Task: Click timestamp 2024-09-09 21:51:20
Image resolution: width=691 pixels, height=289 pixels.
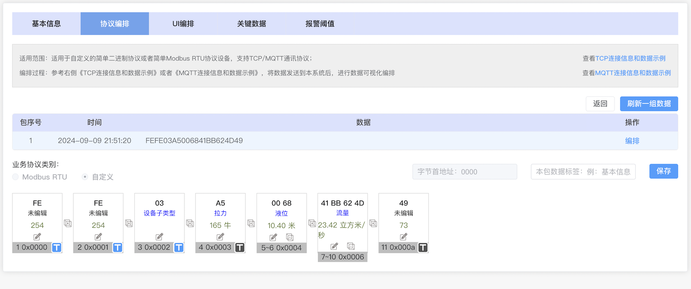Action: tap(95, 141)
